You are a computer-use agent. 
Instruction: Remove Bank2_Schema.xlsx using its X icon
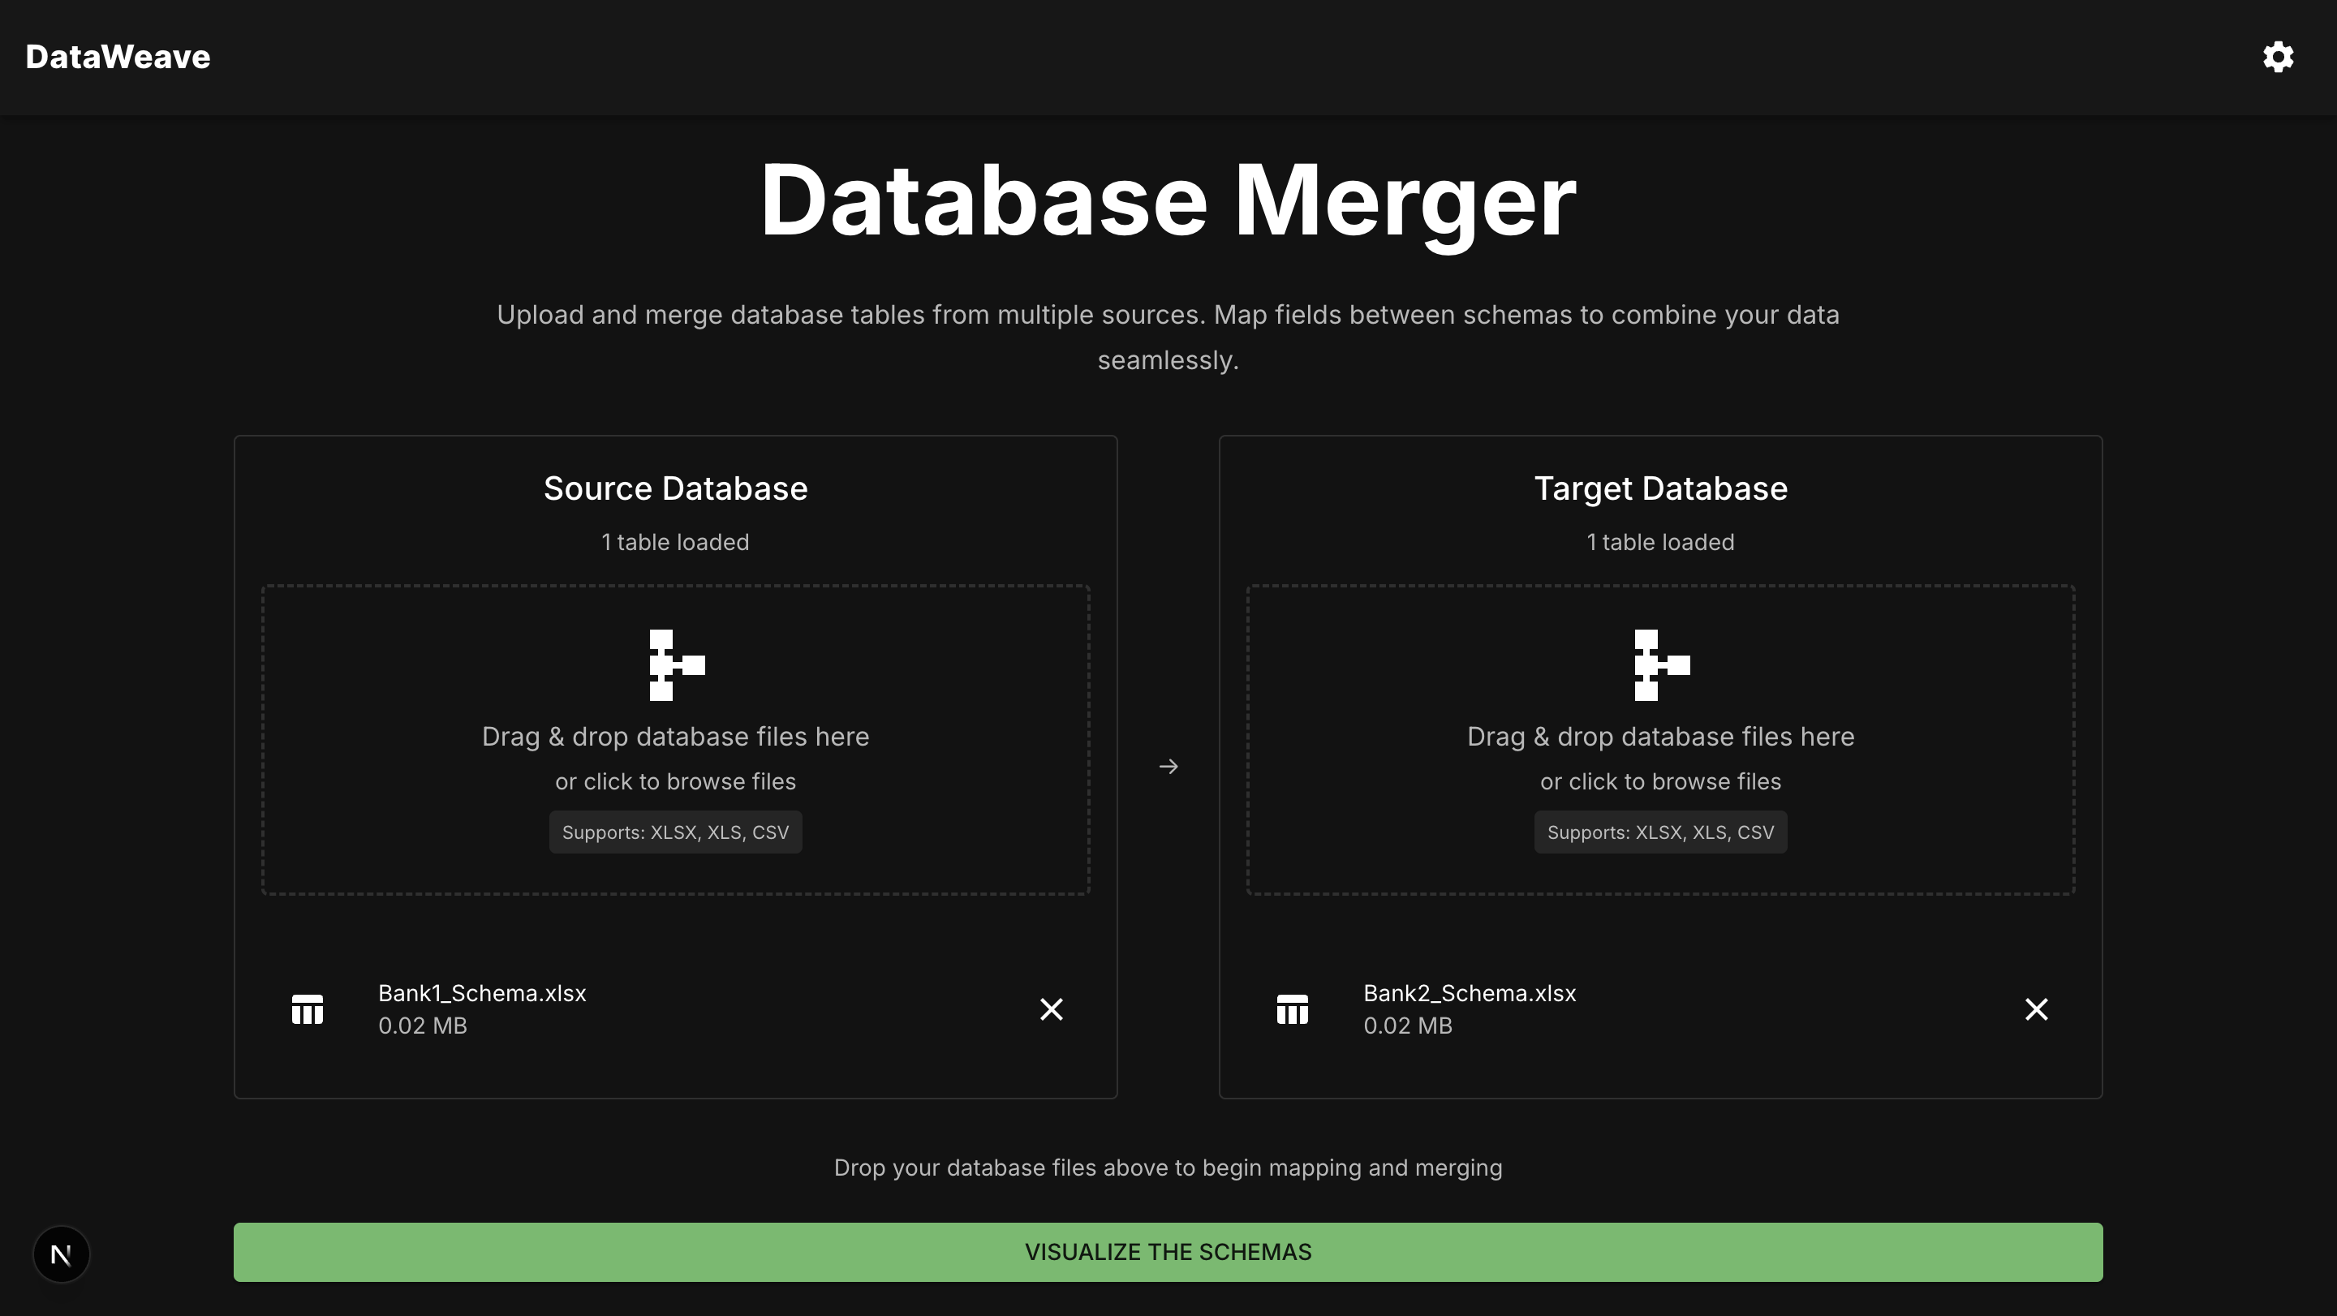(x=2036, y=1009)
